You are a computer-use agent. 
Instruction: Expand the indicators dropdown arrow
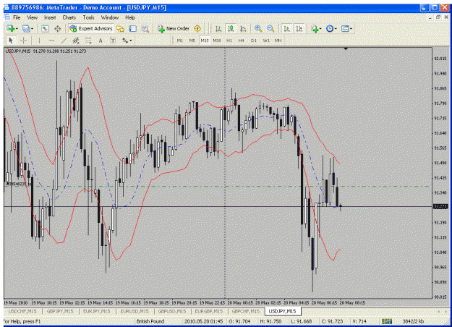[x=320, y=29]
